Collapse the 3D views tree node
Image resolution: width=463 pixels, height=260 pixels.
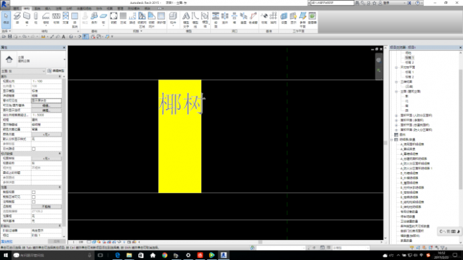pyautogui.click(x=396, y=82)
